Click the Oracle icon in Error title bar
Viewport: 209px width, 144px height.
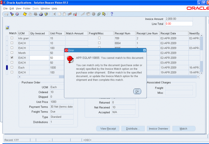[66, 50]
